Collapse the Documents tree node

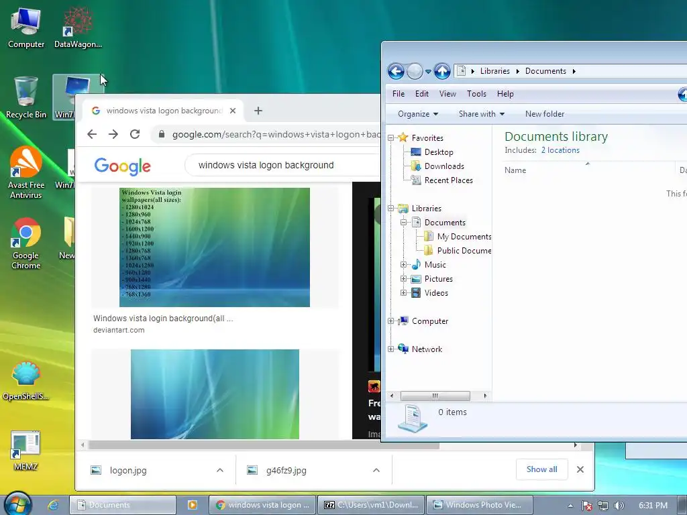point(403,223)
